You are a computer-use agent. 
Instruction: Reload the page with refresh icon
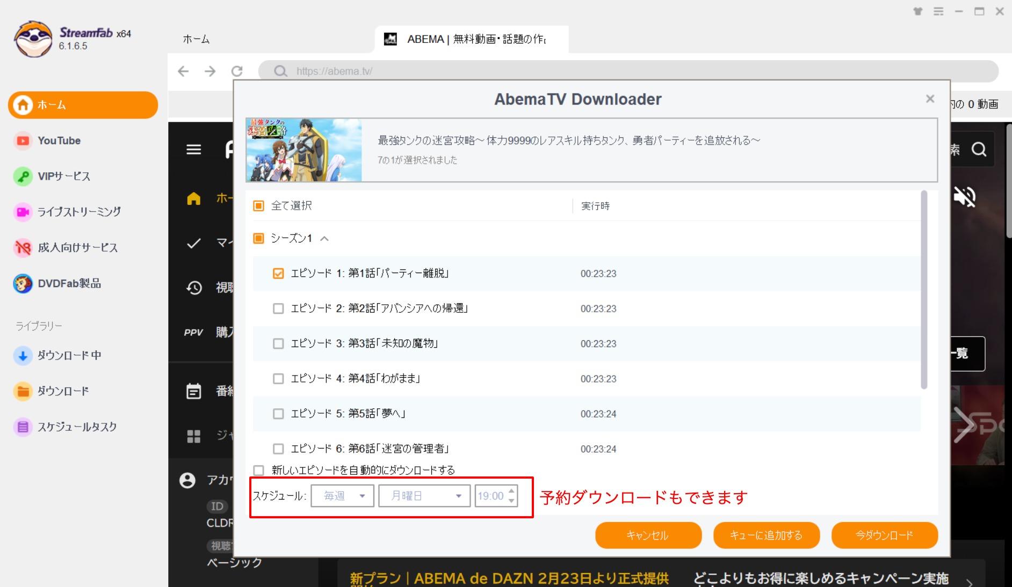click(x=237, y=71)
